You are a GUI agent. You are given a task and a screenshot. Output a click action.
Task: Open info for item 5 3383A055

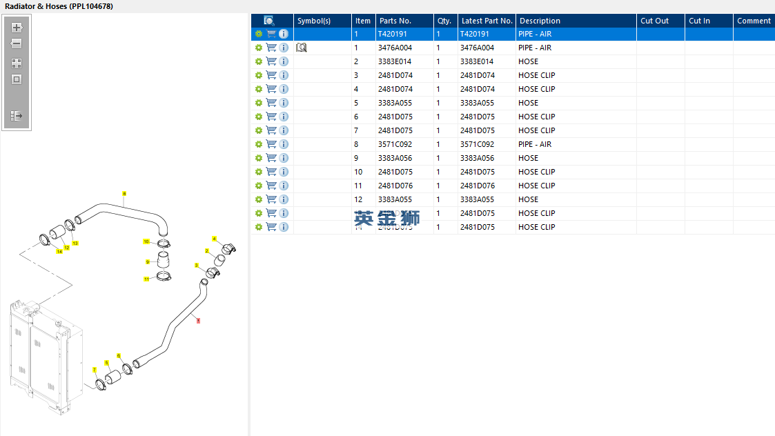click(284, 103)
